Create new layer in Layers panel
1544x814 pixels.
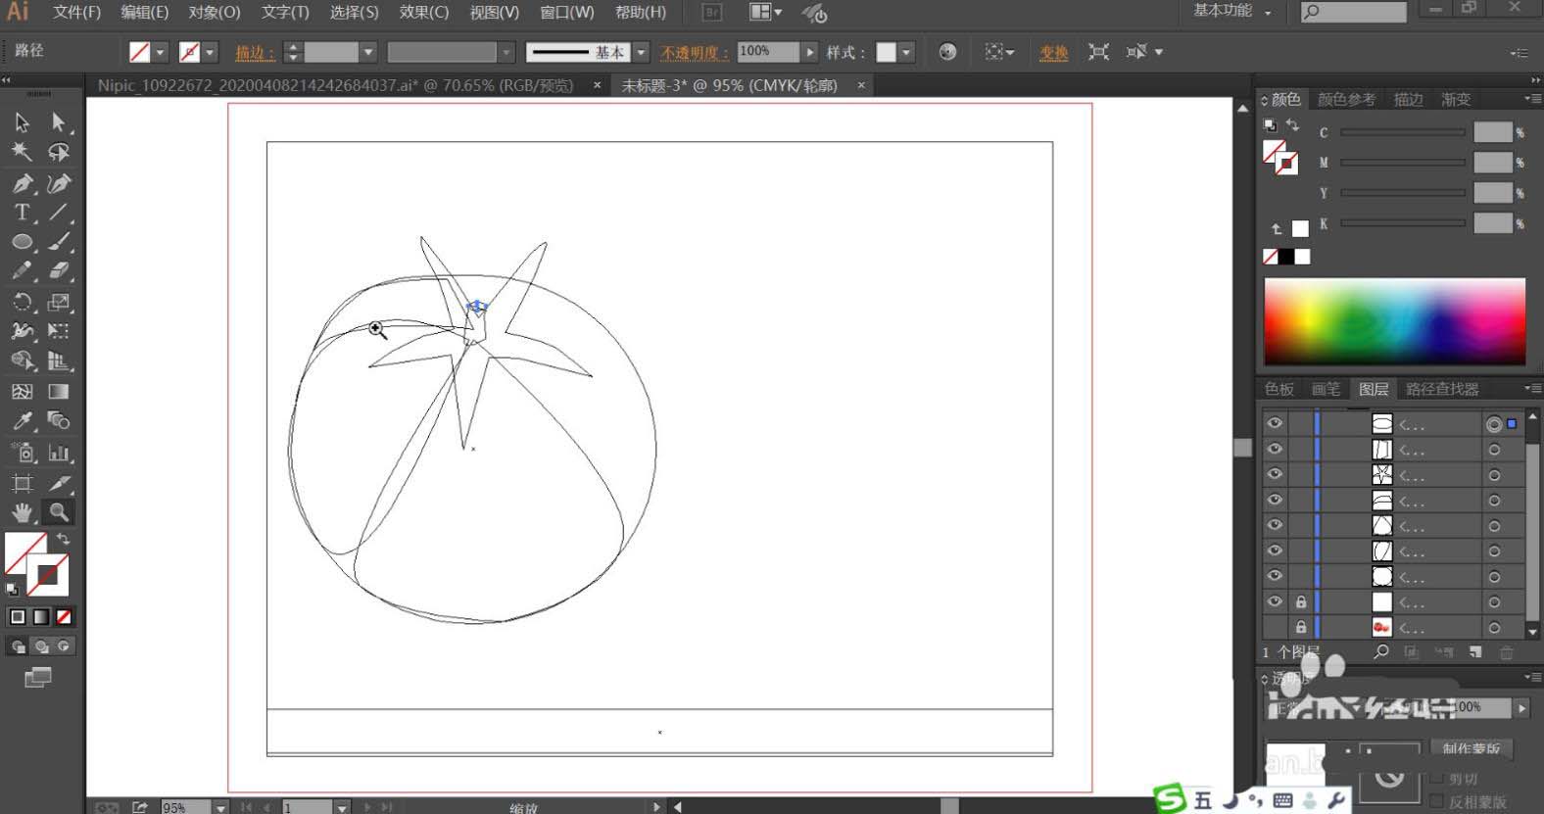click(1475, 651)
